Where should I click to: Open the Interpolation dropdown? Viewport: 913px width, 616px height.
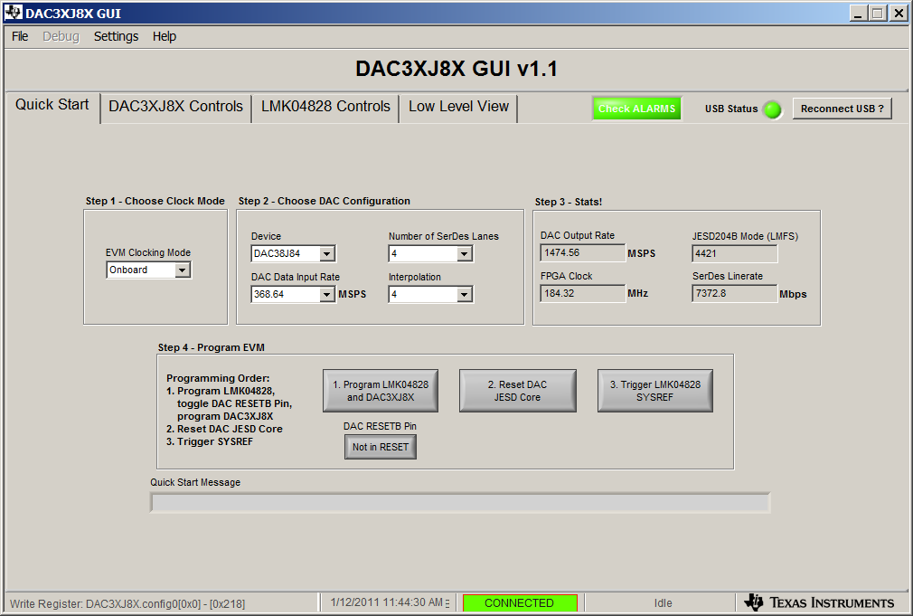pos(431,294)
